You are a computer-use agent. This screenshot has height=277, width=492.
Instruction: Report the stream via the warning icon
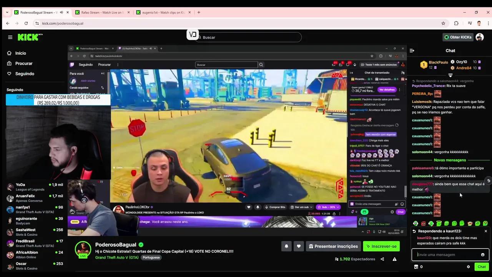coord(394,259)
